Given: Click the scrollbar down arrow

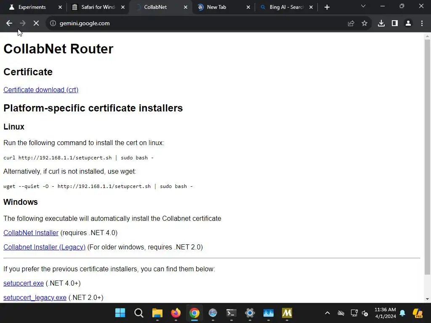Looking at the screenshot, I should tap(427, 299).
